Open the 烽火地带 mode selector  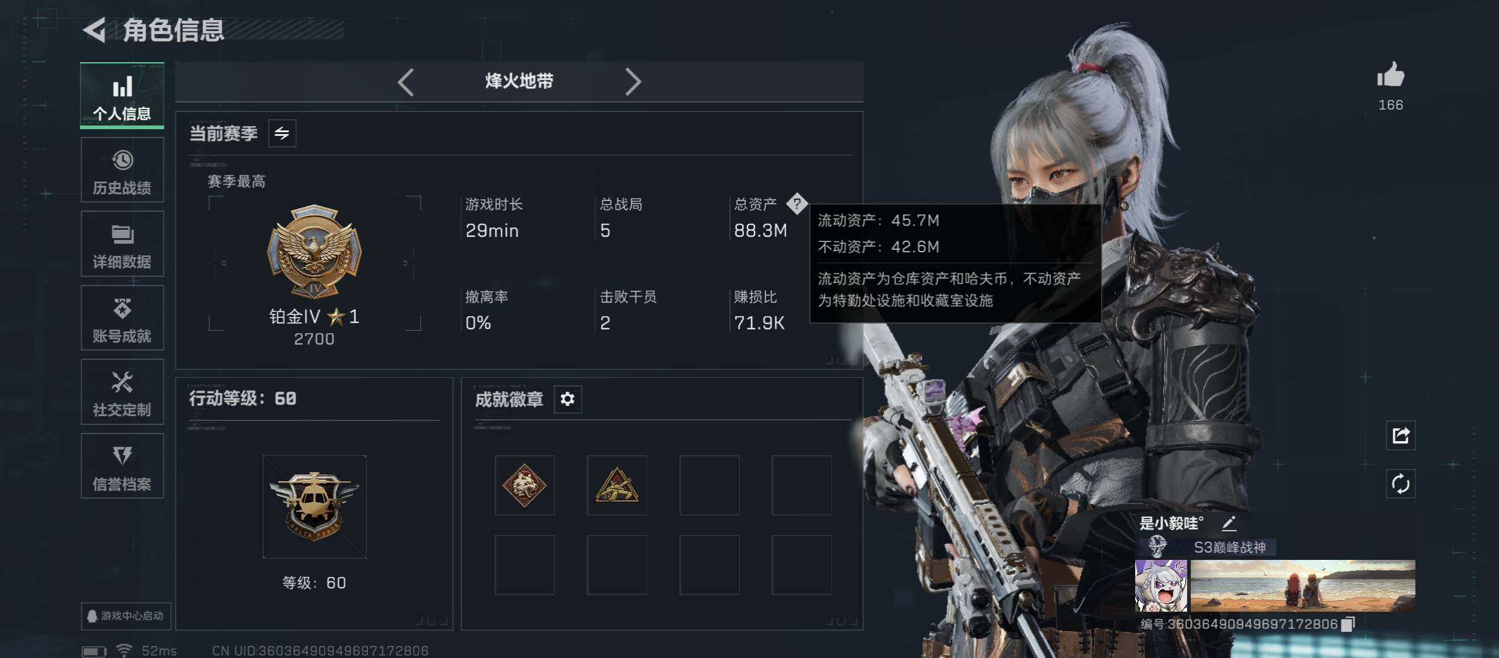point(519,82)
